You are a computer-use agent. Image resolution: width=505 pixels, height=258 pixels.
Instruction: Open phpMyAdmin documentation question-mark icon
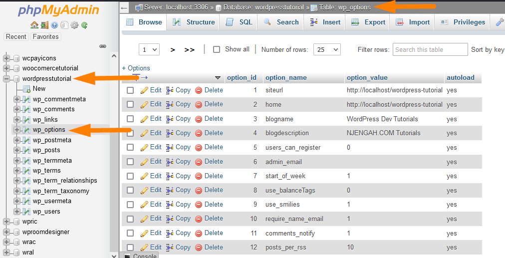54,25
